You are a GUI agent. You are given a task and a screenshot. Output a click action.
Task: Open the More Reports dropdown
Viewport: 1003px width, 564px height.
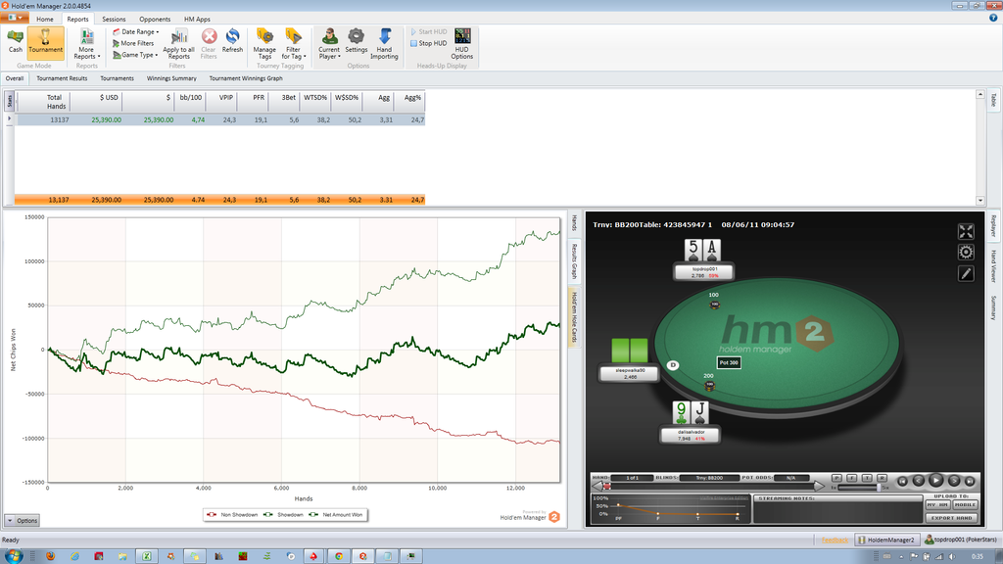click(86, 43)
